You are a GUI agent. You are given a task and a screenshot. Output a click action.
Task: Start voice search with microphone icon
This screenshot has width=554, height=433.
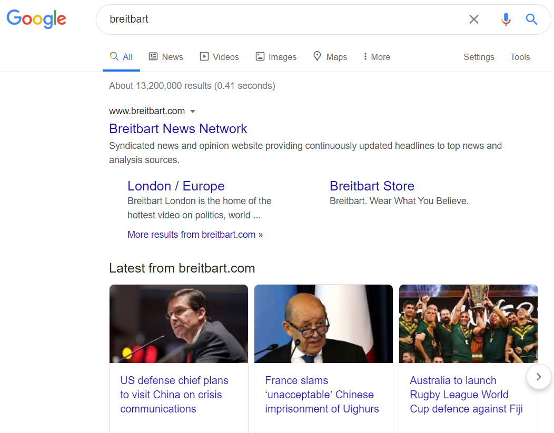click(506, 19)
